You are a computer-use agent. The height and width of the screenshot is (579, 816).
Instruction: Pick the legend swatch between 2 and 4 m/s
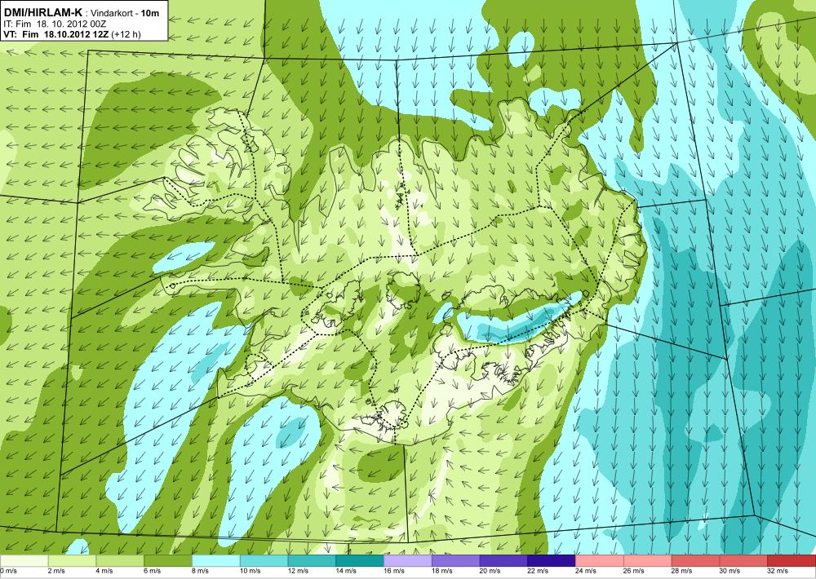(x=72, y=560)
